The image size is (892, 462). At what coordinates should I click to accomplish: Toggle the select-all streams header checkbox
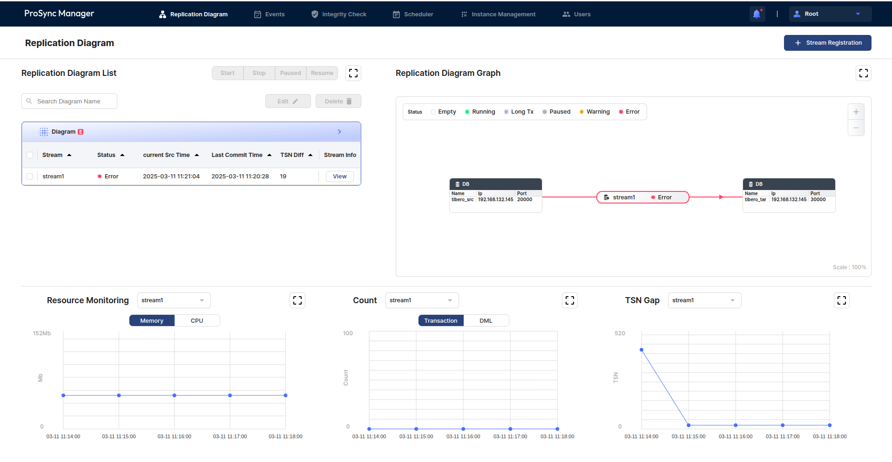30,155
